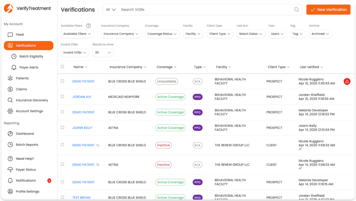Click into the Search VOBs field

click(x=205, y=10)
